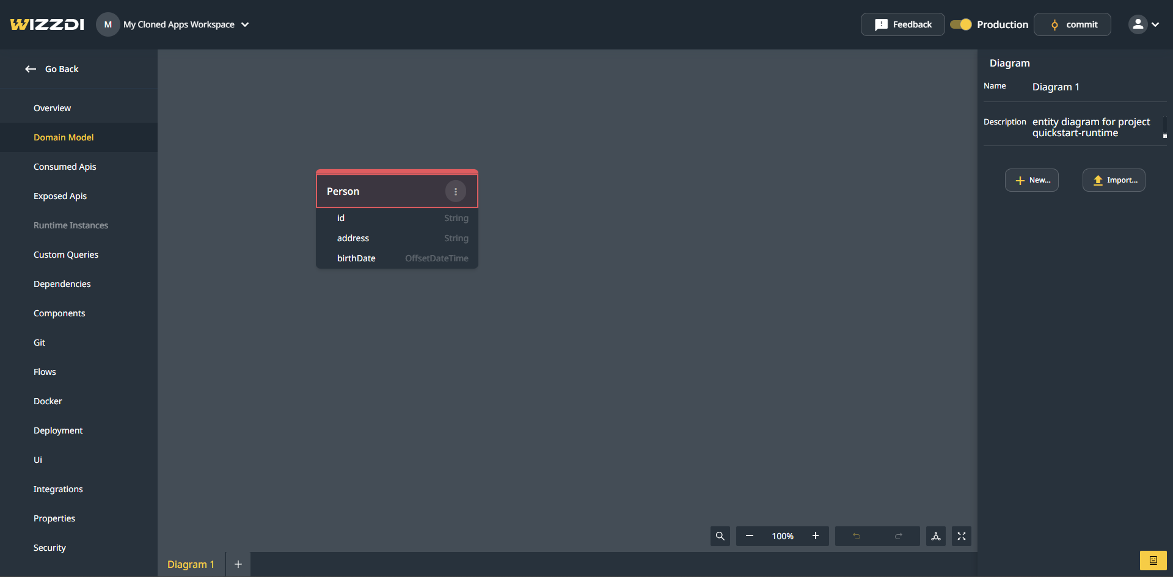
Task: Click the auto-layout diagram icon
Action: [x=936, y=536]
